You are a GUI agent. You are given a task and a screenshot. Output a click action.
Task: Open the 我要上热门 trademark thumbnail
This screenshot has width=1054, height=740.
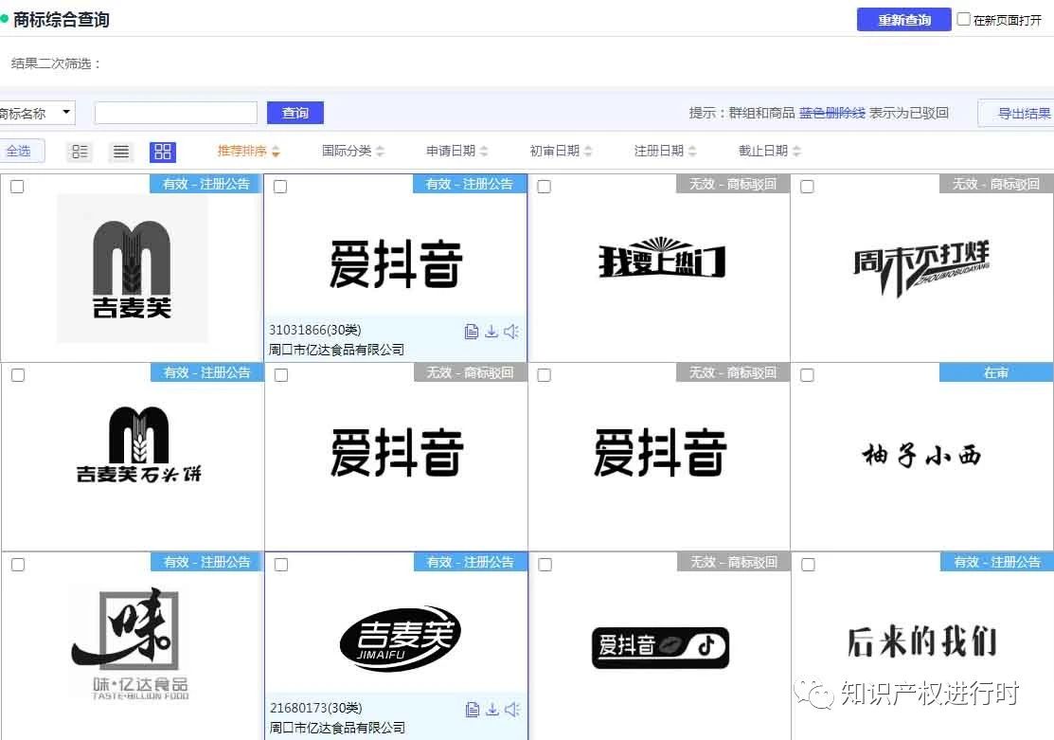tap(662, 259)
